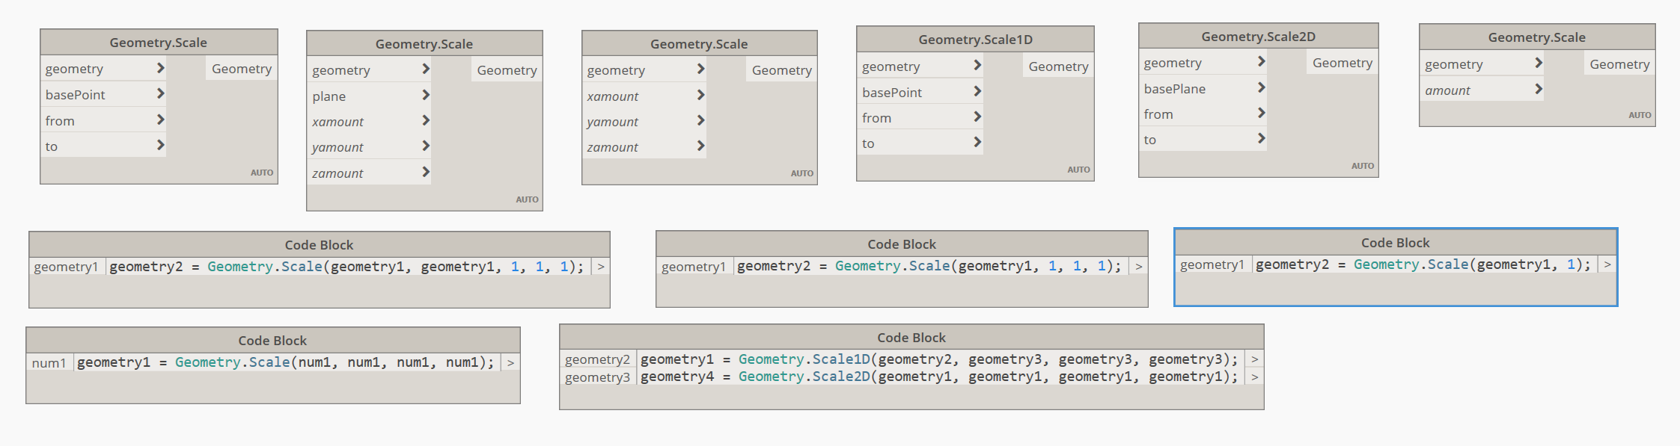Click the geometry port on Geometry.Scale2D
1680x446 pixels.
click(1173, 64)
